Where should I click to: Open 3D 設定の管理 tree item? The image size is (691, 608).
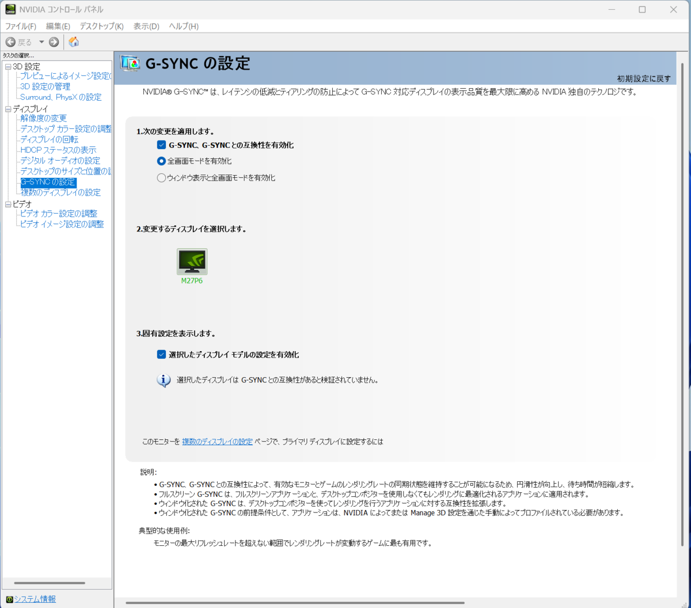pyautogui.click(x=45, y=86)
